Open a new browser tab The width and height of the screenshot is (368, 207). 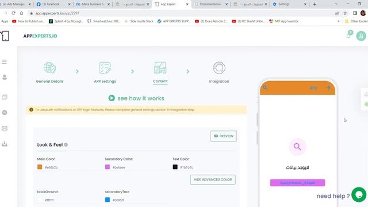tap(315, 4)
